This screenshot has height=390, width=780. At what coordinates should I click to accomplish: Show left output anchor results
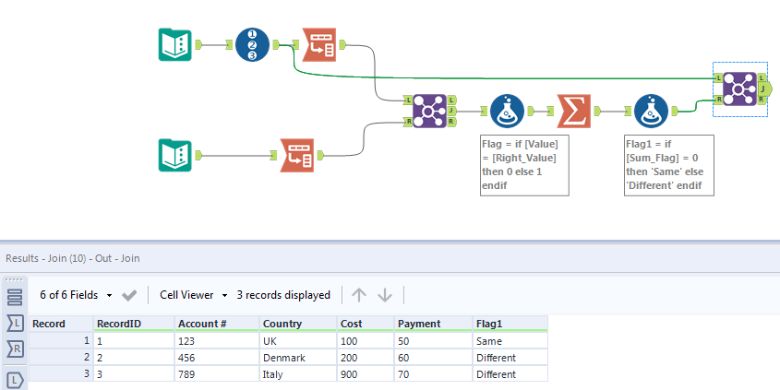point(15,379)
